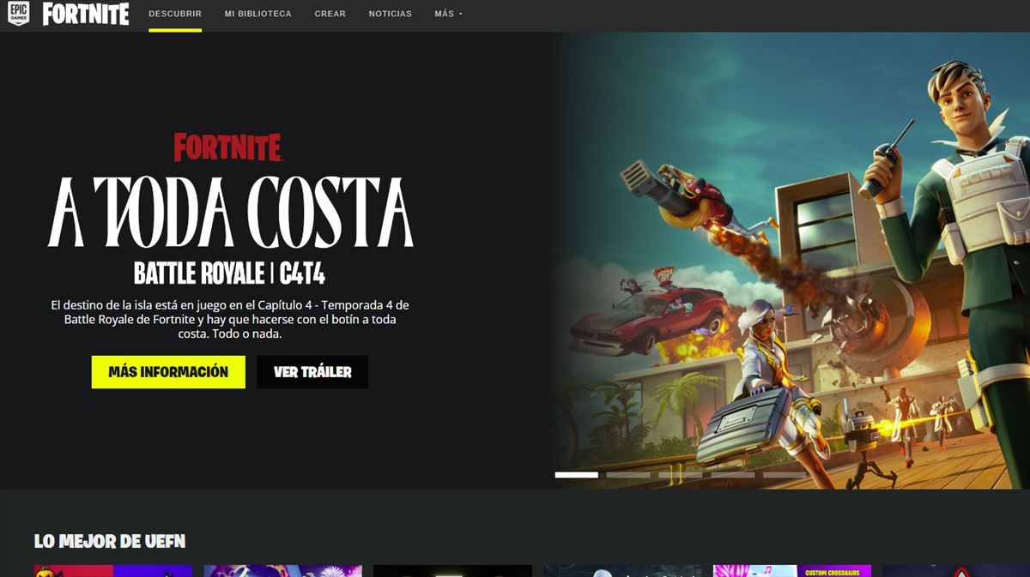Click the A Toda Costa hero artwork
This screenshot has width=1030, height=577.
point(790,261)
